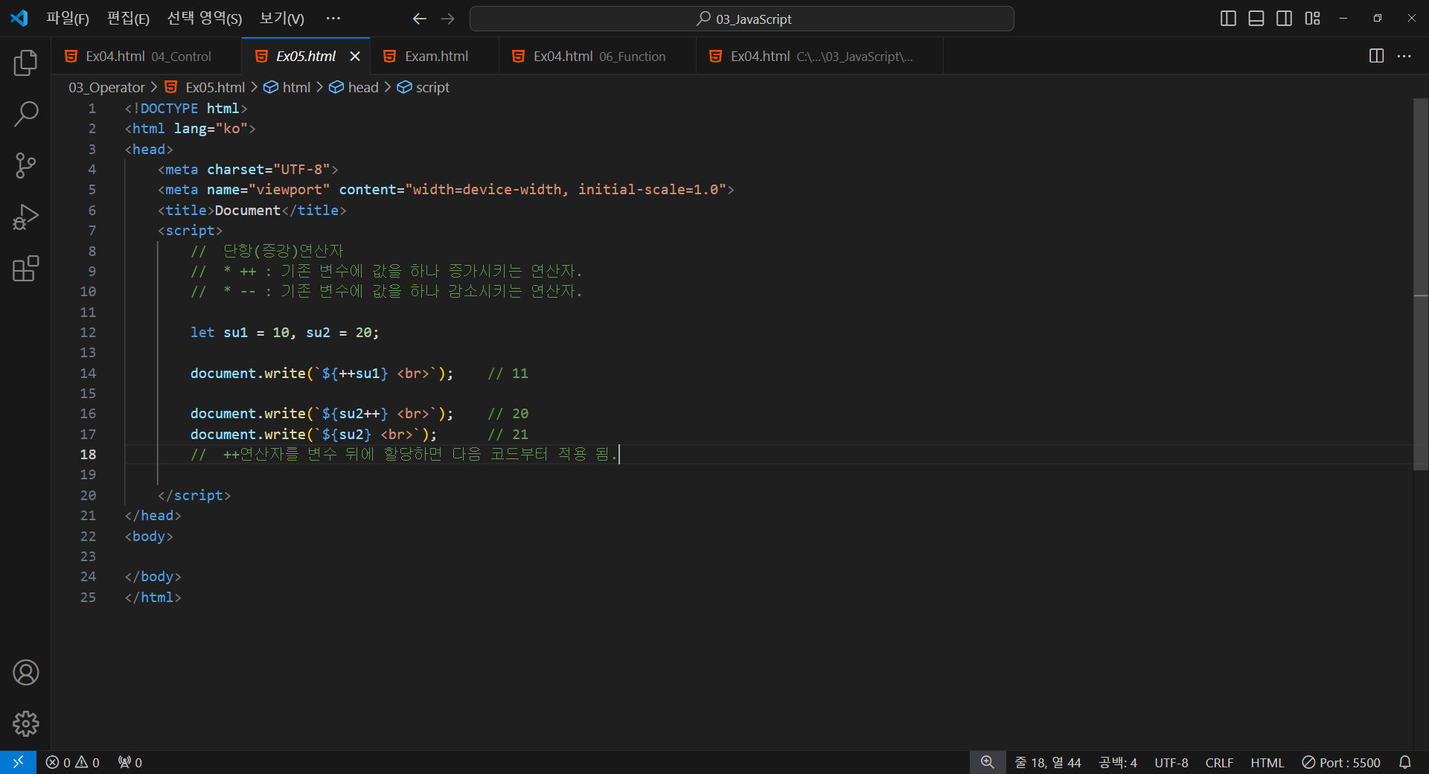Viewport: 1429px width, 774px height.
Task: Open the 선택 영역(S) menu
Action: pos(205,19)
